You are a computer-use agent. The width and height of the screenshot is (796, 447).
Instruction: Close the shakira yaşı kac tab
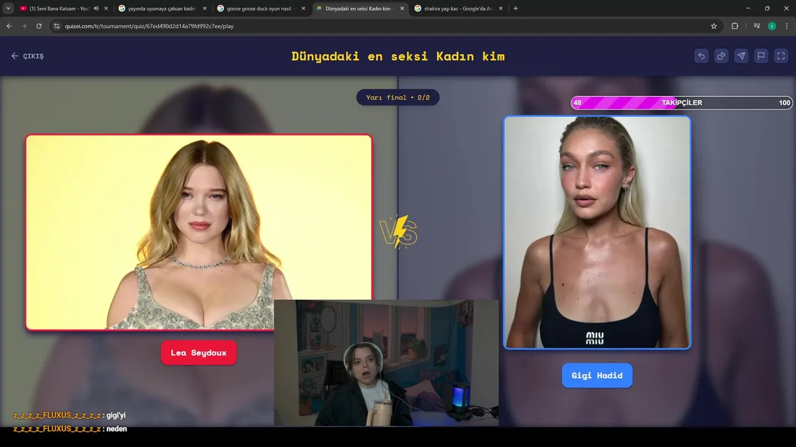click(x=501, y=9)
